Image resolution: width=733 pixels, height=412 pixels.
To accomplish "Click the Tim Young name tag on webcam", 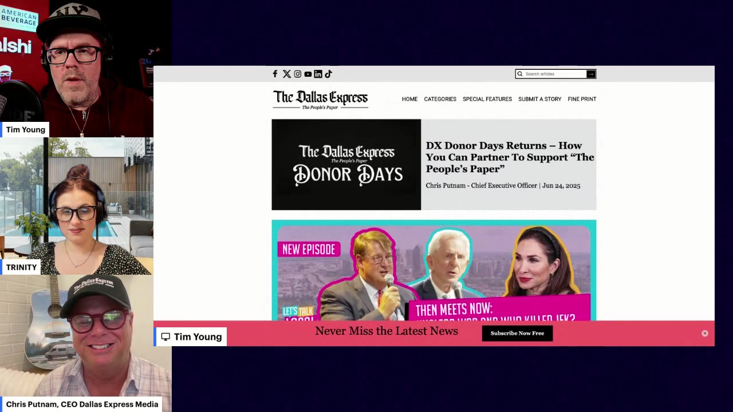I will [25, 129].
